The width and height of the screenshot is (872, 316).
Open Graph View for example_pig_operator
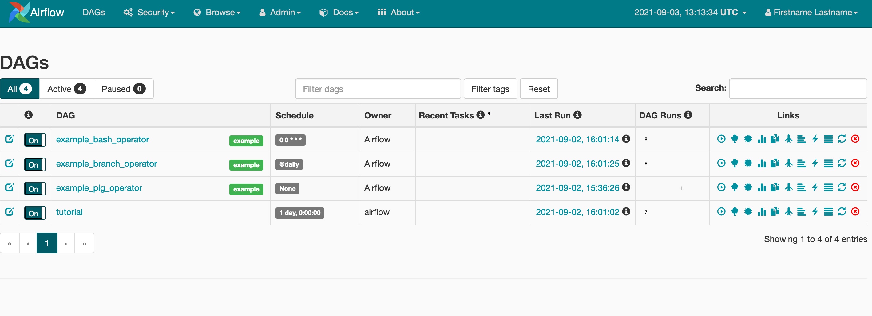coord(748,187)
